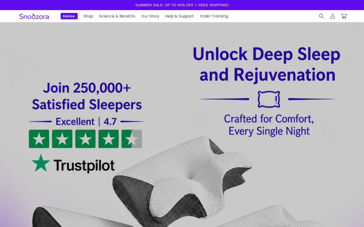Open Order Tracking link
This screenshot has width=364, height=227.
pyautogui.click(x=214, y=16)
